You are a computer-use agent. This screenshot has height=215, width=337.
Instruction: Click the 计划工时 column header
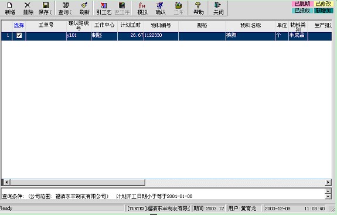[131, 25]
